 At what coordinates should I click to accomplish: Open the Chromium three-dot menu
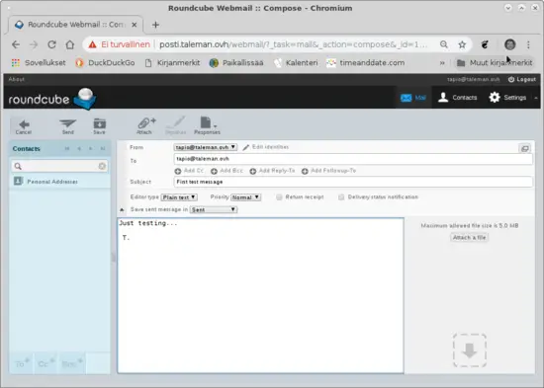528,44
